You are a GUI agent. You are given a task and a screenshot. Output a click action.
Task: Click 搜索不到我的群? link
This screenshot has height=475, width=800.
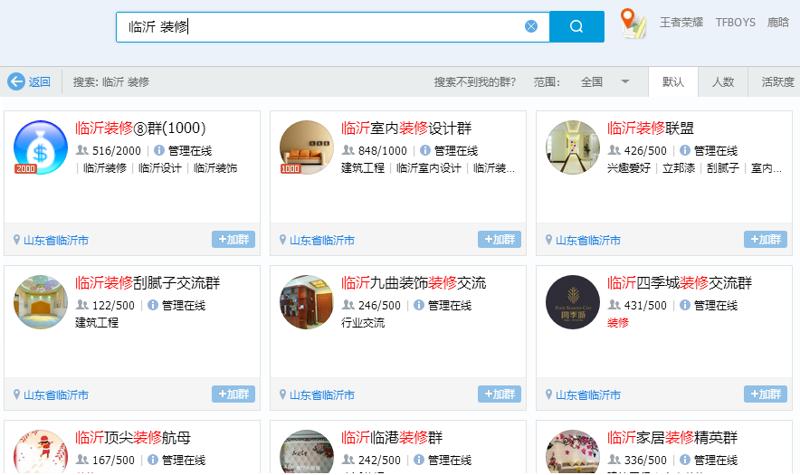(474, 81)
